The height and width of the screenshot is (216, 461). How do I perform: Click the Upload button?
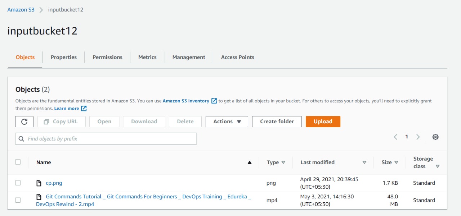pos(323,121)
